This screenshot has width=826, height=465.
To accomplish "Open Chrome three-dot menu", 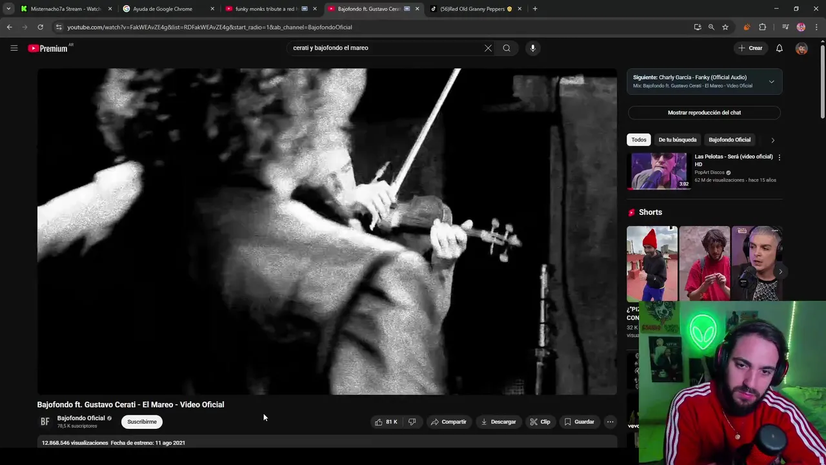I will pos(816,27).
